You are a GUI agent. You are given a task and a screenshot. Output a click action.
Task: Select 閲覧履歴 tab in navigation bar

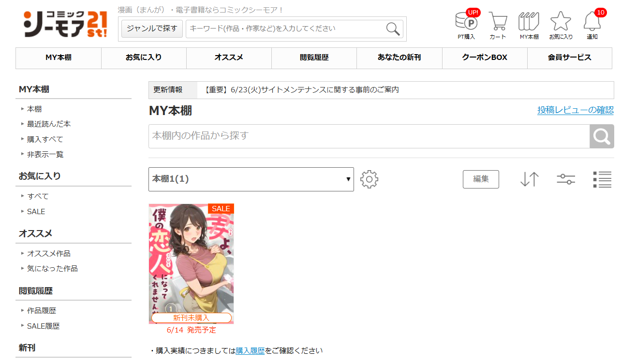[x=314, y=58]
